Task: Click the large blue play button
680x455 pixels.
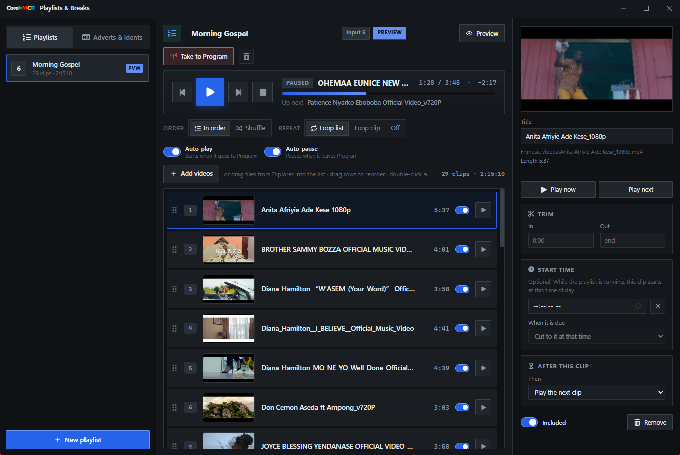Action: pyautogui.click(x=210, y=92)
